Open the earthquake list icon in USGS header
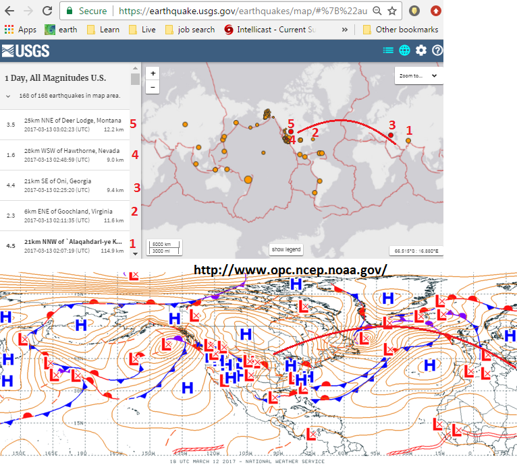517x469 pixels. 388,51
